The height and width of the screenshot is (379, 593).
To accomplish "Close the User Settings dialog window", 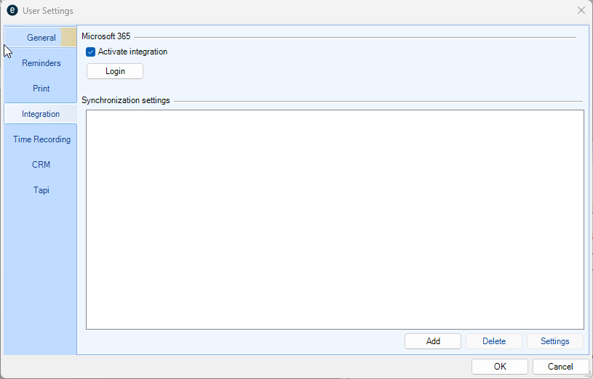I will pyautogui.click(x=581, y=11).
